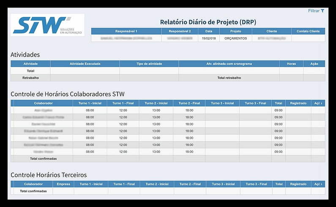
Task: Click the Filtrar funnel icon
Action: pyautogui.click(x=322, y=11)
